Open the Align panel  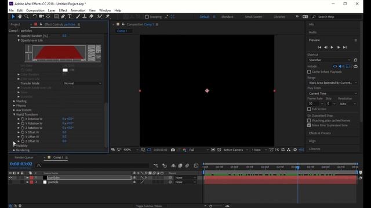[x=312, y=141]
